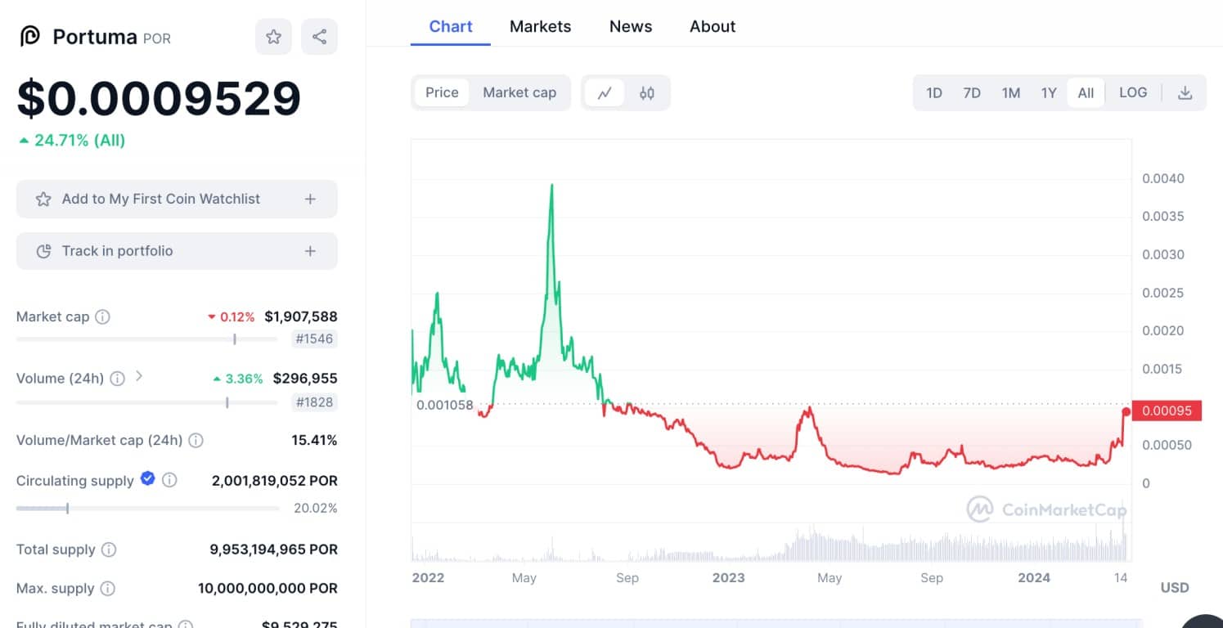Image resolution: width=1223 pixels, height=628 pixels.
Task: Click verified badge next to Circulating supply
Action: pyautogui.click(x=147, y=479)
